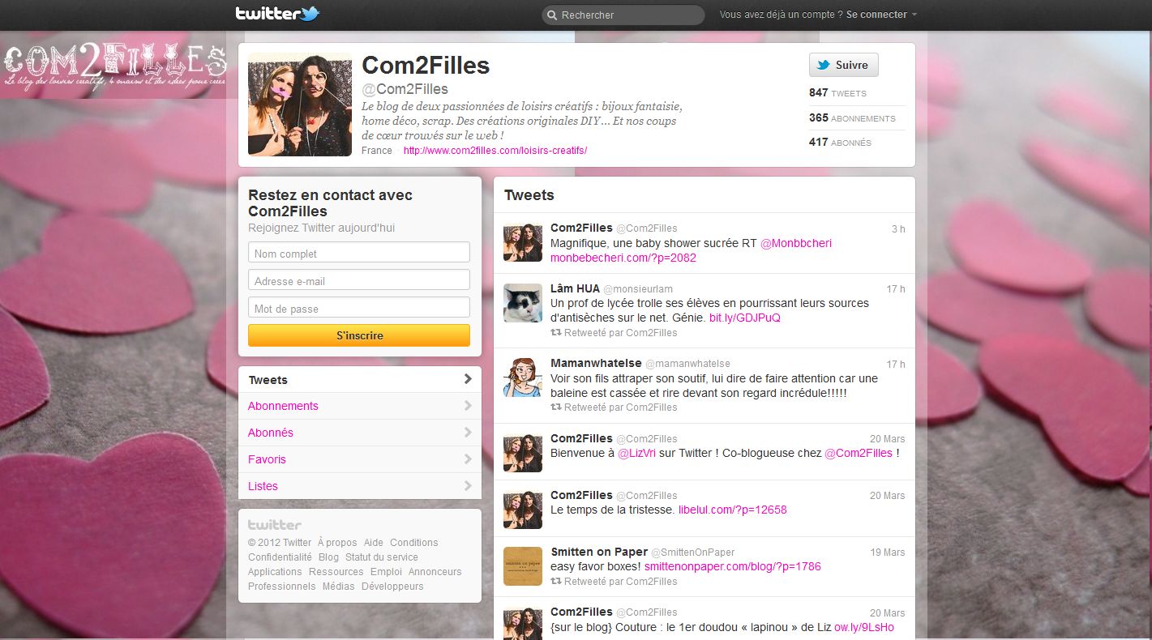Open Annonceurs footer link
Screen dimensions: 1152x640
click(x=435, y=572)
